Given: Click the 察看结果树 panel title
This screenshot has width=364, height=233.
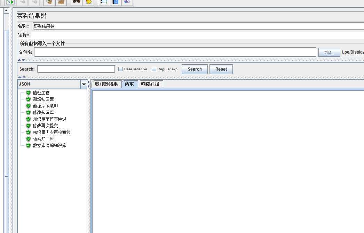Looking at the screenshot, I should [32, 16].
